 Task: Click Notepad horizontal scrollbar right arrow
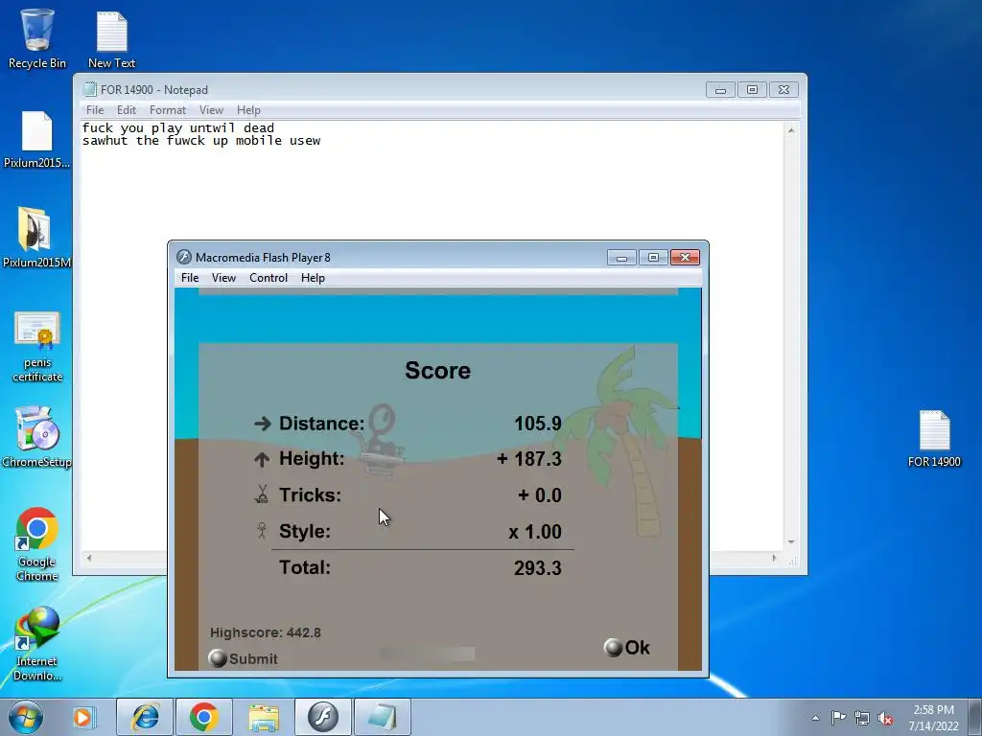pyautogui.click(x=775, y=558)
